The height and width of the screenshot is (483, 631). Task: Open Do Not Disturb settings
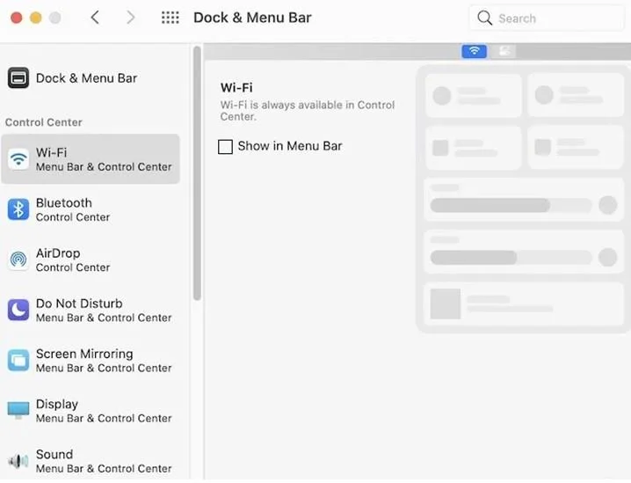[91, 311]
